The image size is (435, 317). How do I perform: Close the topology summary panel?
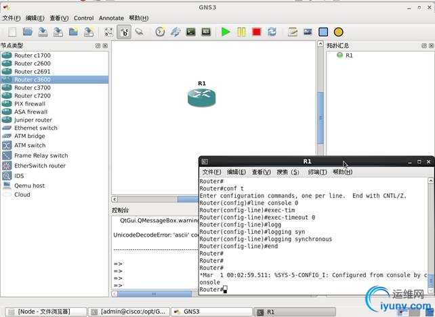click(x=430, y=46)
